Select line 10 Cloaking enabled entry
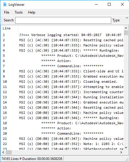The image size is (129, 162). (62, 82)
